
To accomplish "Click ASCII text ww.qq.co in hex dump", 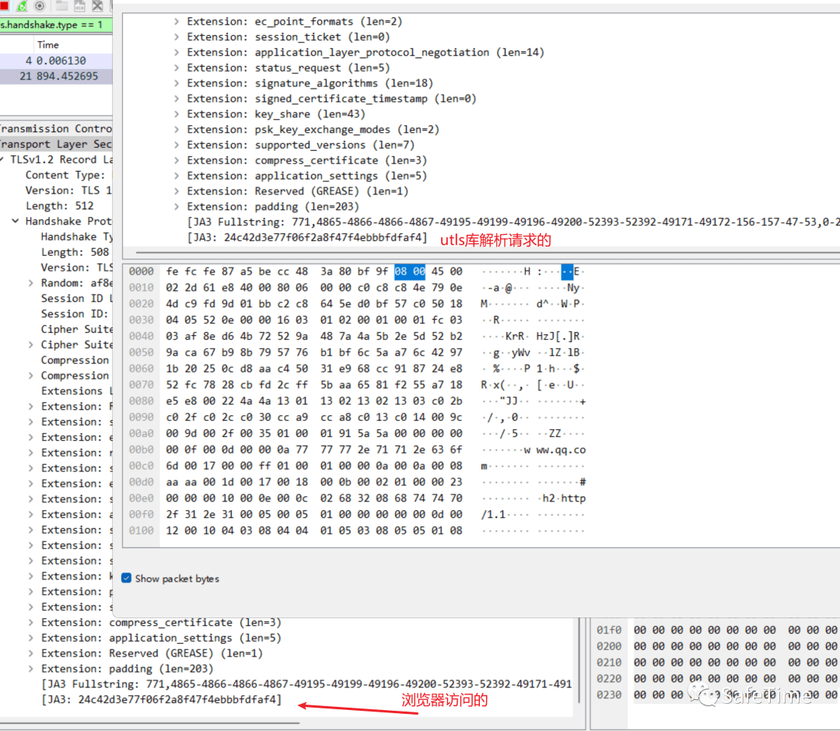I will click(x=561, y=449).
